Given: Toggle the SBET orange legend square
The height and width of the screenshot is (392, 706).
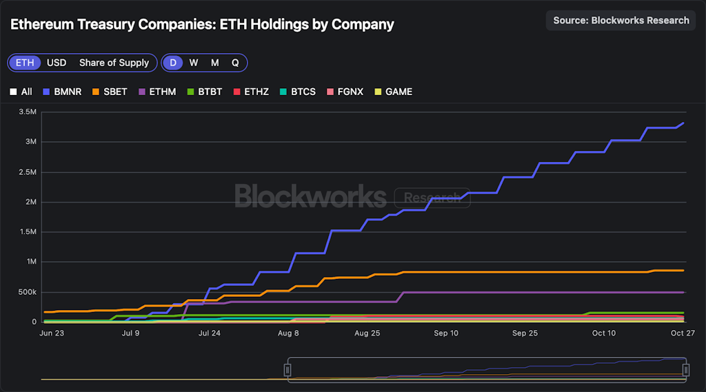Looking at the screenshot, I should tap(96, 92).
